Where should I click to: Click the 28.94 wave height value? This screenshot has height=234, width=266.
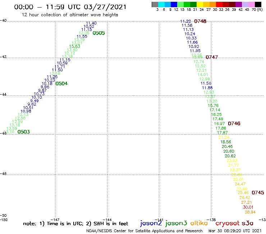(x=250, y=212)
